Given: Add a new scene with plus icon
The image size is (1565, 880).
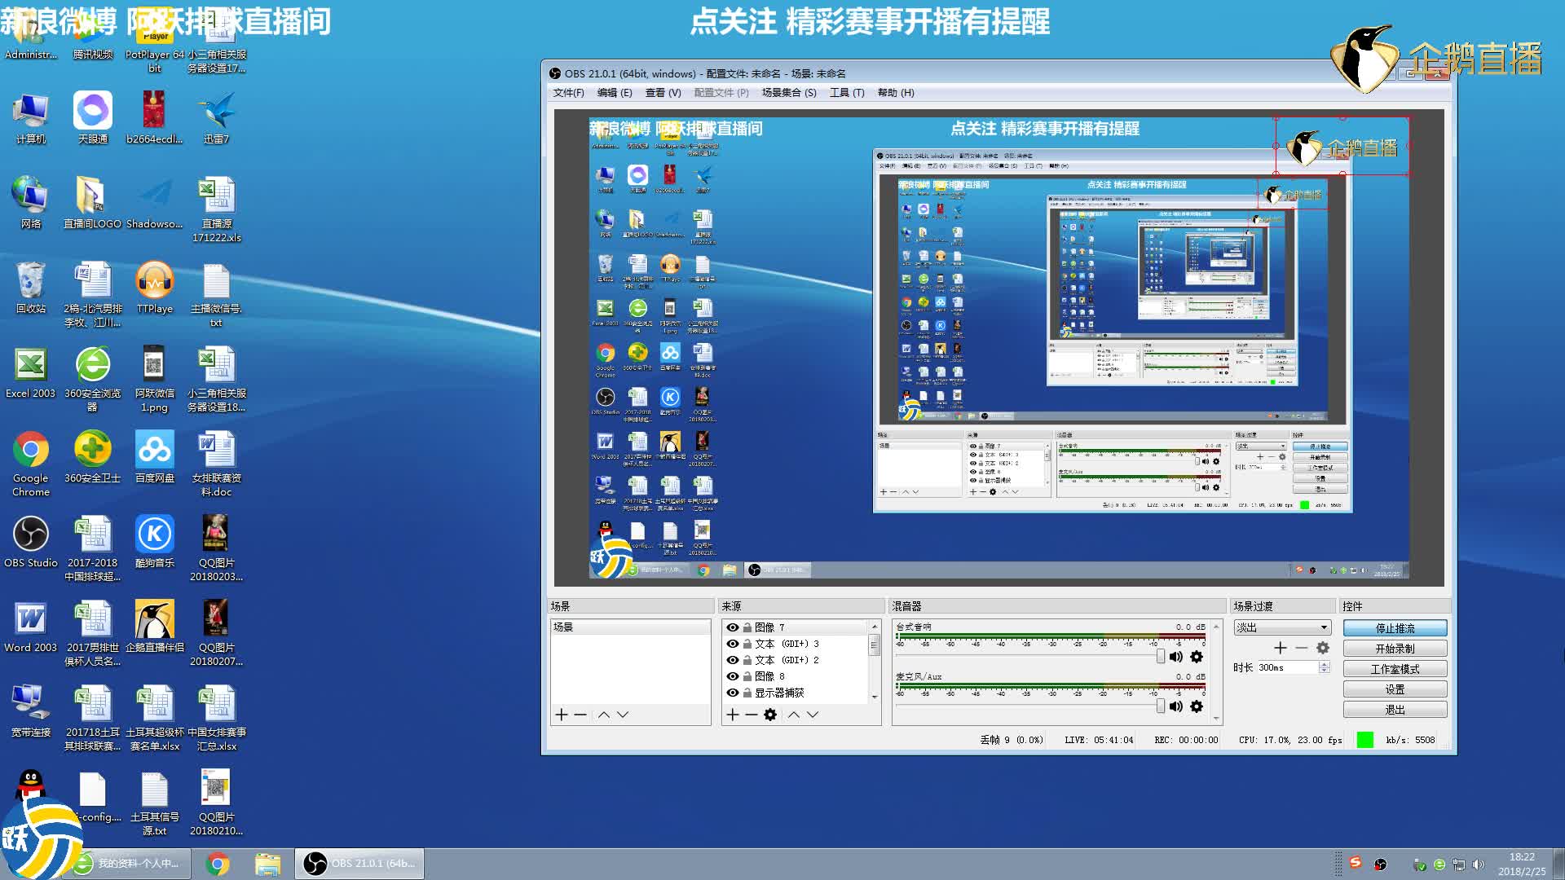Looking at the screenshot, I should tap(561, 715).
